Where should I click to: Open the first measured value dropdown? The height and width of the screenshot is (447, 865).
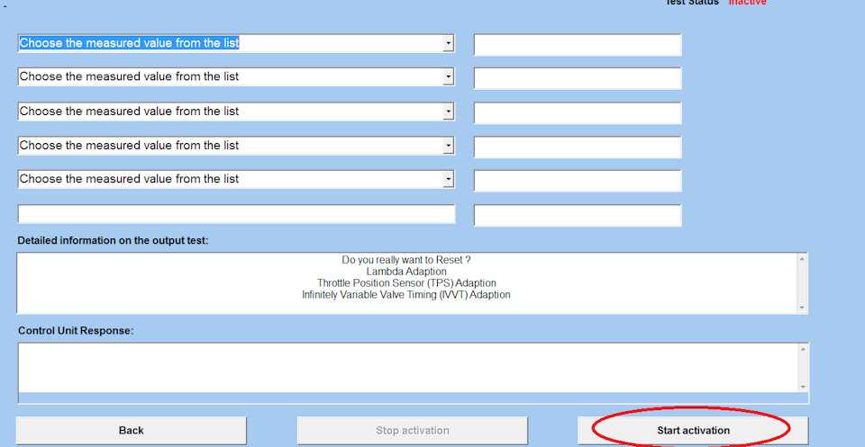click(x=448, y=43)
